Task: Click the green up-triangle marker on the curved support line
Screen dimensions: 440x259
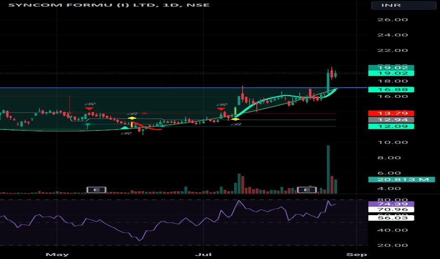Action: (x=125, y=128)
